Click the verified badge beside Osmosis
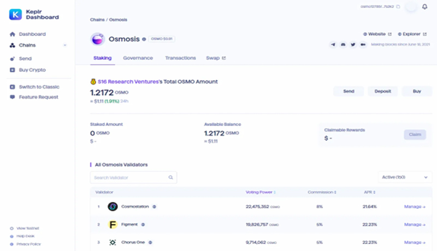 [144, 39]
